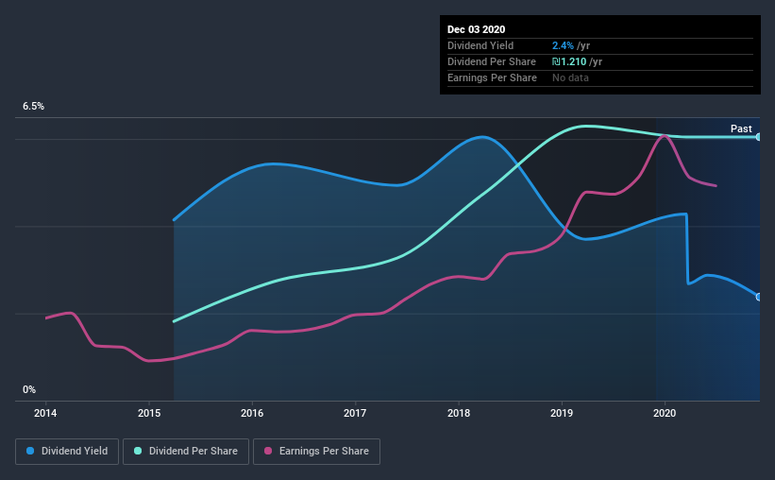Screen dimensions: 775x480
Task: Click the 0% y-axis label
Action: 29,390
